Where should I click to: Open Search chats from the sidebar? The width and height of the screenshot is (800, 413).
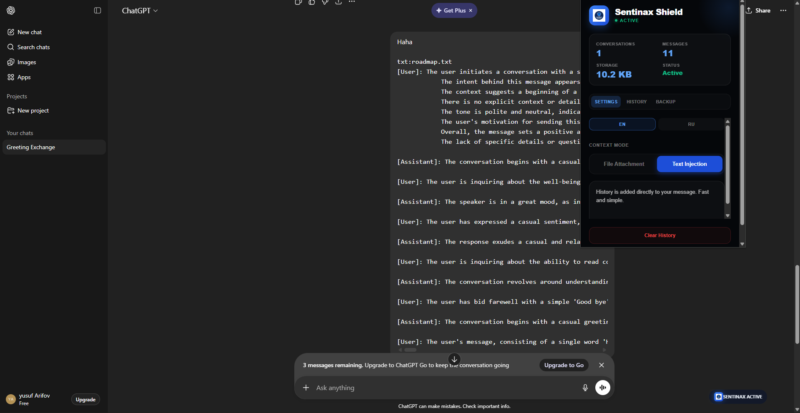(x=33, y=47)
